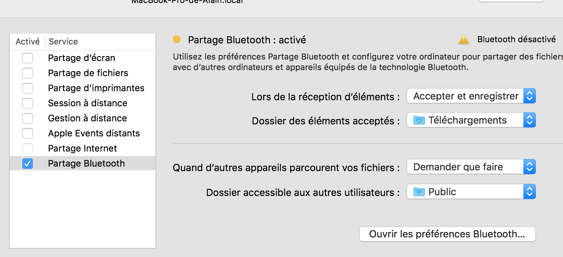This screenshot has width=563, height=257.
Task: Click the Activé column header
Action: (x=28, y=41)
